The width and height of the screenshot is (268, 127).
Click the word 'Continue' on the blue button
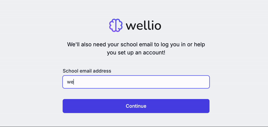[136, 106]
